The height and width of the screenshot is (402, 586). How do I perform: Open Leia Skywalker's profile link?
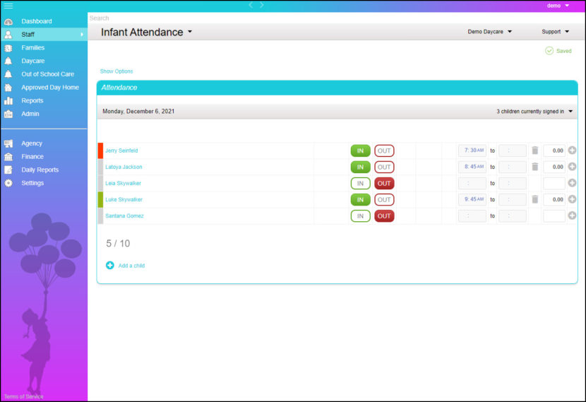pos(123,183)
